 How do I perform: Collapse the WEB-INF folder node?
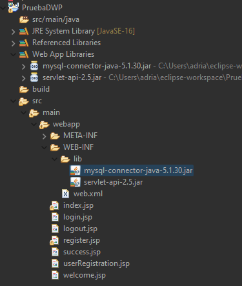coord(45,148)
